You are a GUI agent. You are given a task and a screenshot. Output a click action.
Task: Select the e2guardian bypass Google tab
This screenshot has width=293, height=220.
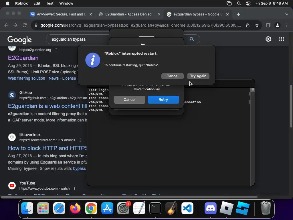[198, 14]
